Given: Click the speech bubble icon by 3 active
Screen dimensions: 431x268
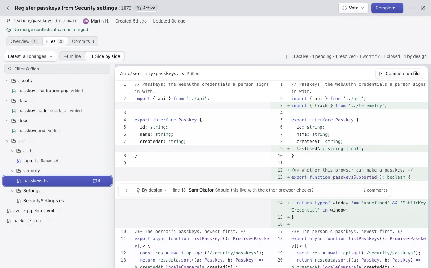Looking at the screenshot, I should (x=288, y=56).
